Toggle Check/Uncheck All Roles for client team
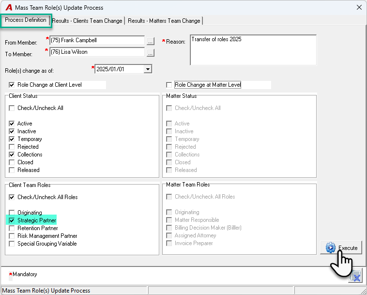 [12, 197]
